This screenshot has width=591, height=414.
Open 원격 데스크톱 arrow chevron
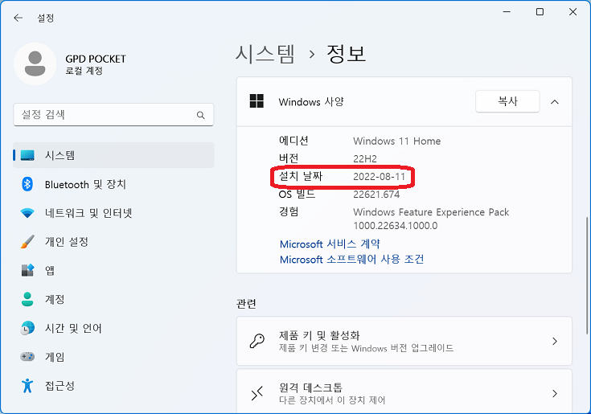click(x=555, y=394)
